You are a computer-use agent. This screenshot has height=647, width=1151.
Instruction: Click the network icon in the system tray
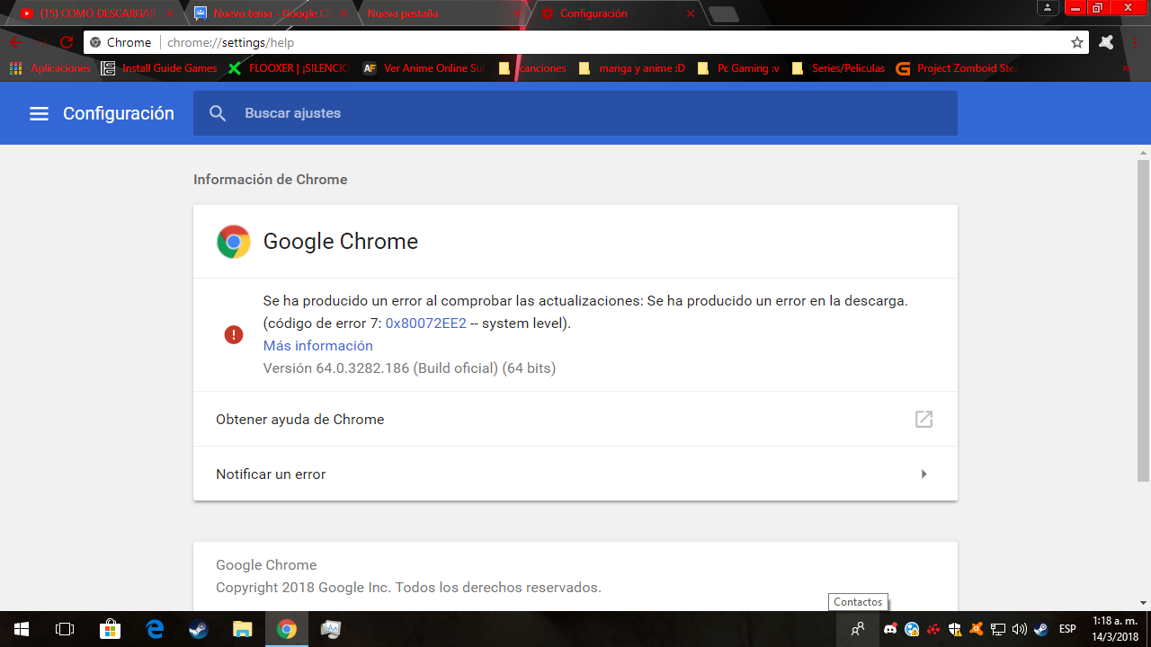coord(997,629)
